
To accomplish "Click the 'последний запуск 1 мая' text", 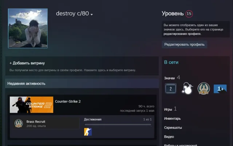I will click(x=137, y=111).
